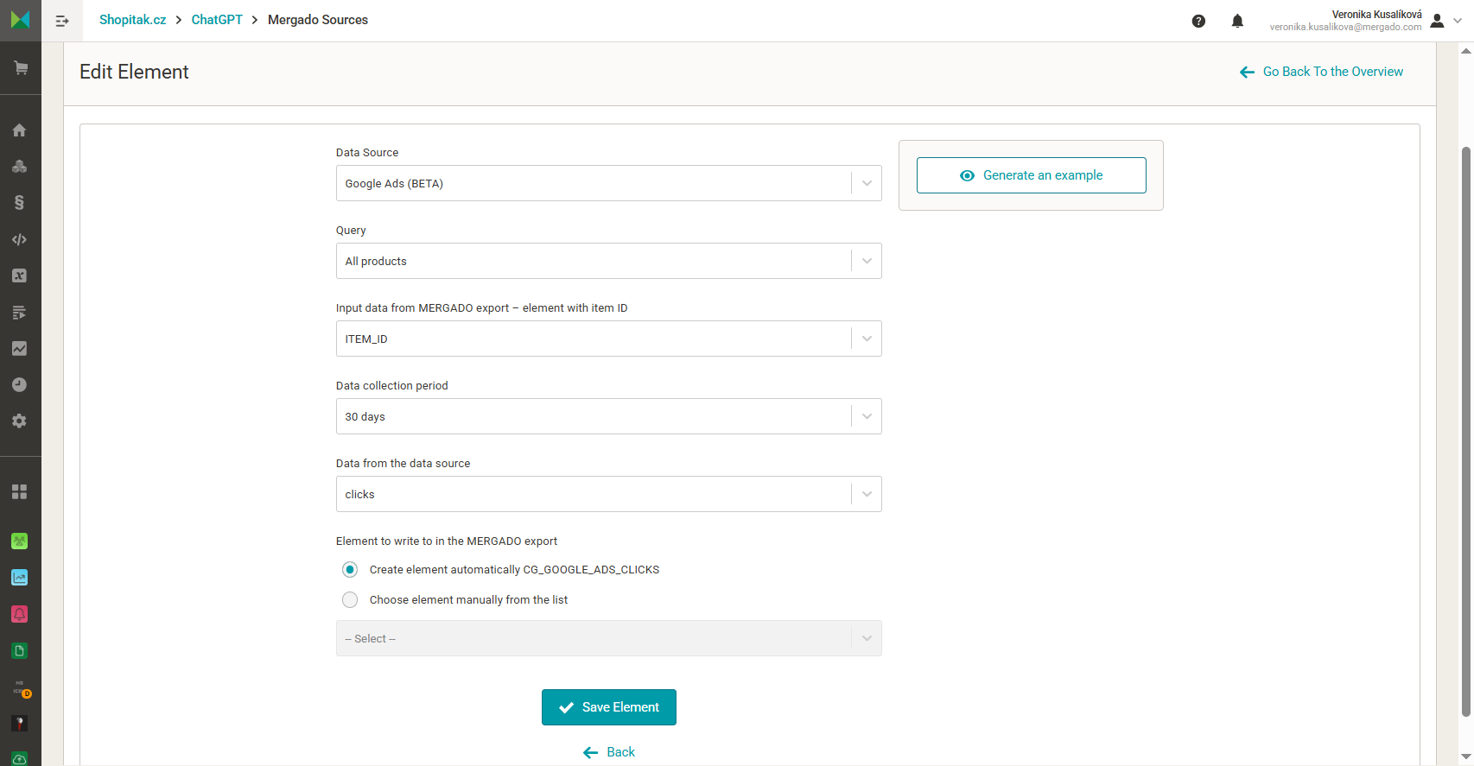
Task: Click the user avatar icon
Action: click(x=1437, y=21)
